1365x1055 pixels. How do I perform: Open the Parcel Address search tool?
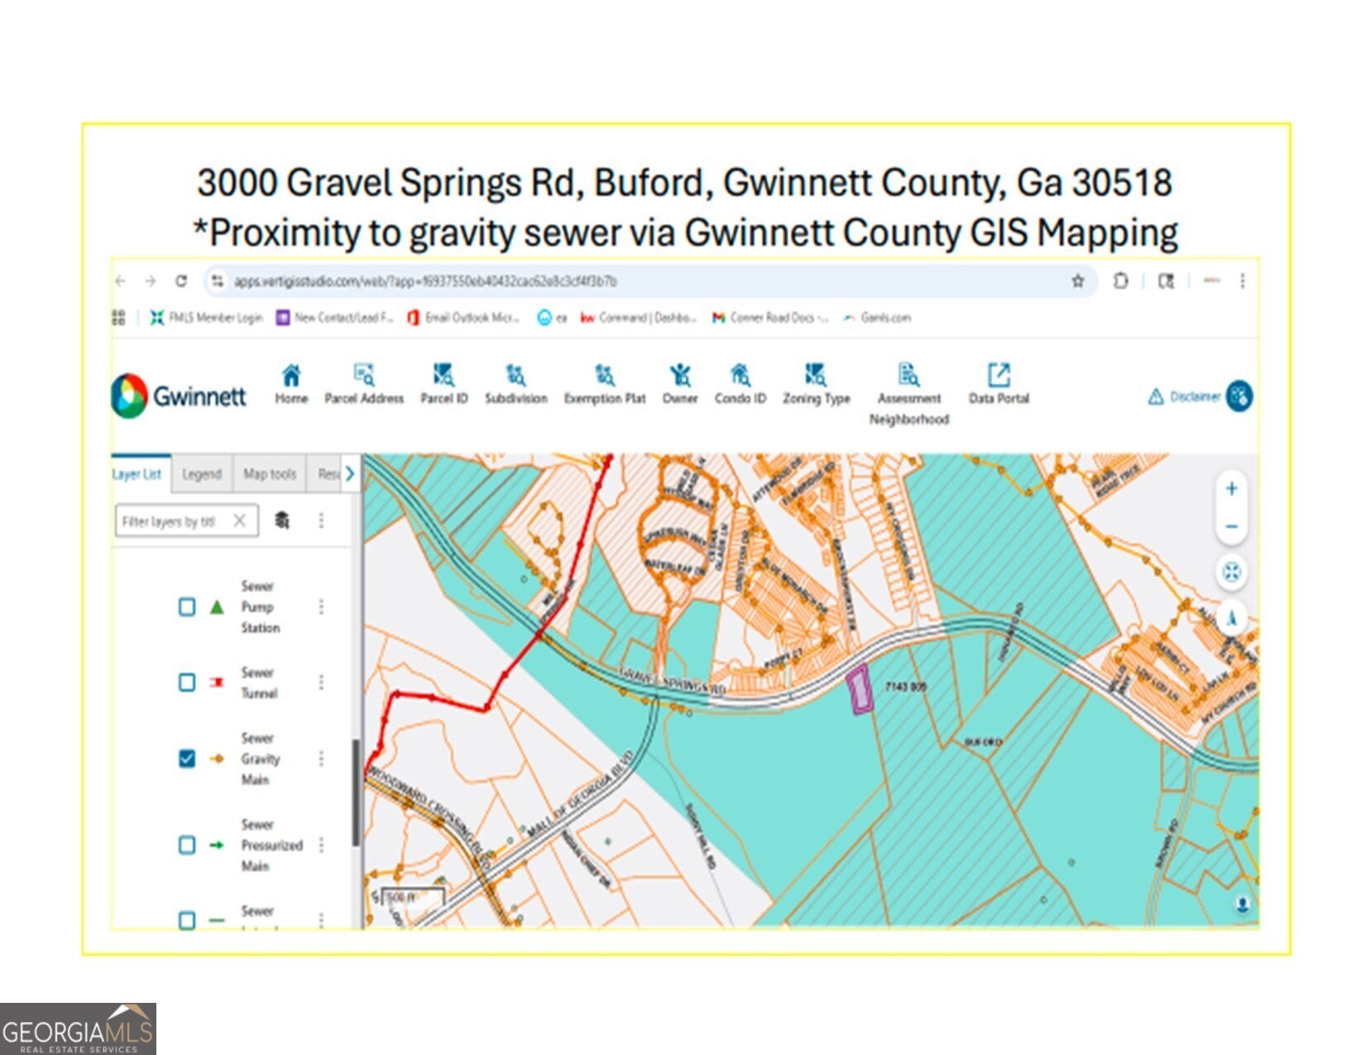[x=363, y=376]
